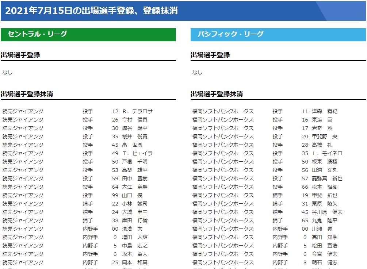This screenshot has width=367, height=269.
Task: Select player name 今村 信貴
Action: pyautogui.click(x=135, y=120)
